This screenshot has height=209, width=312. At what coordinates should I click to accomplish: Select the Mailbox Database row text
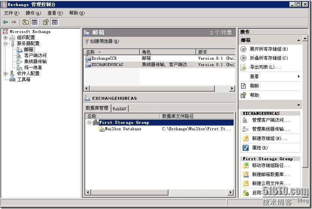[123, 129]
